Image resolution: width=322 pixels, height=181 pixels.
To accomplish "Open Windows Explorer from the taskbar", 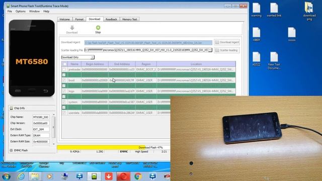I will pos(35,176).
